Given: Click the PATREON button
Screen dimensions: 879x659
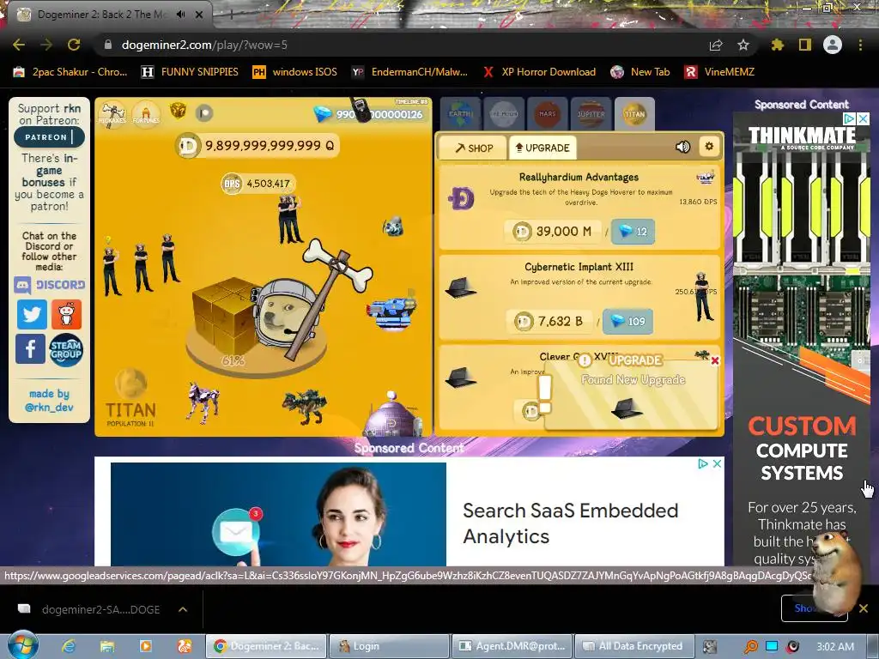Looking at the screenshot, I should [49, 136].
